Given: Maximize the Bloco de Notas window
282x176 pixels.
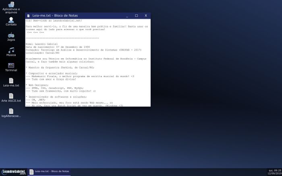Looking at the screenshot, I should coord(136,16).
